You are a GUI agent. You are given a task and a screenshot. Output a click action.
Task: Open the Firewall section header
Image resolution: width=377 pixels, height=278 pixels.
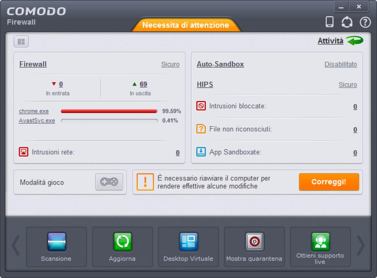click(x=33, y=64)
